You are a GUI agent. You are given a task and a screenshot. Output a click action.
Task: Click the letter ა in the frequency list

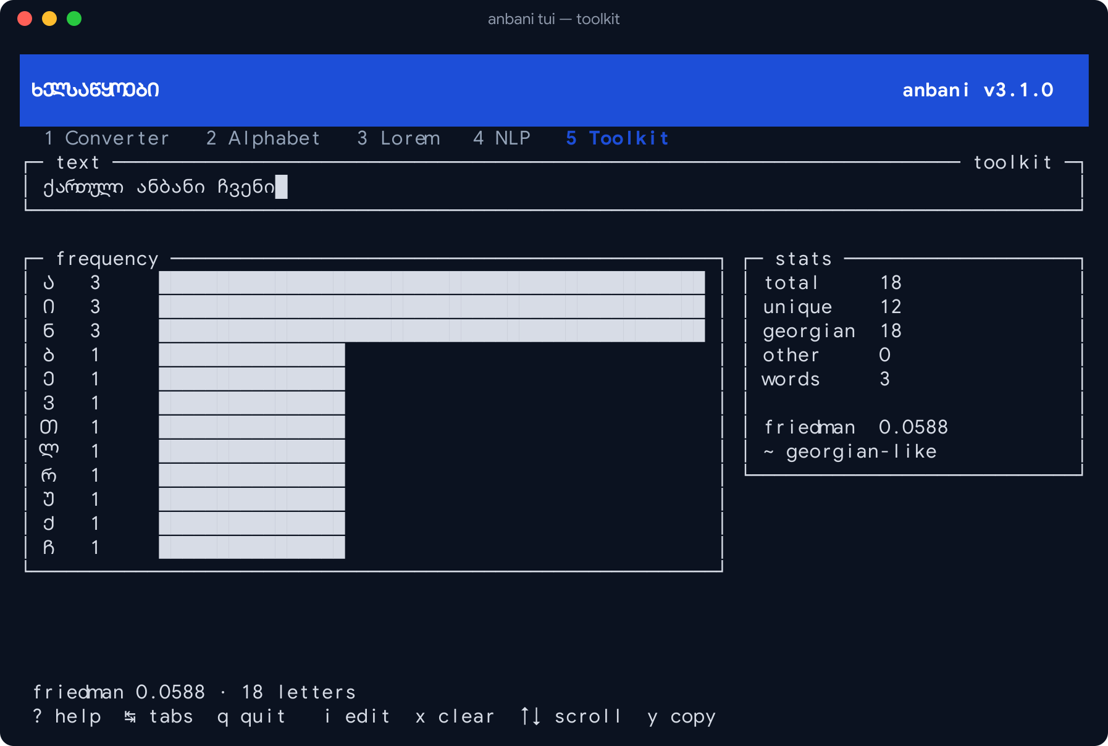pyautogui.click(x=49, y=283)
